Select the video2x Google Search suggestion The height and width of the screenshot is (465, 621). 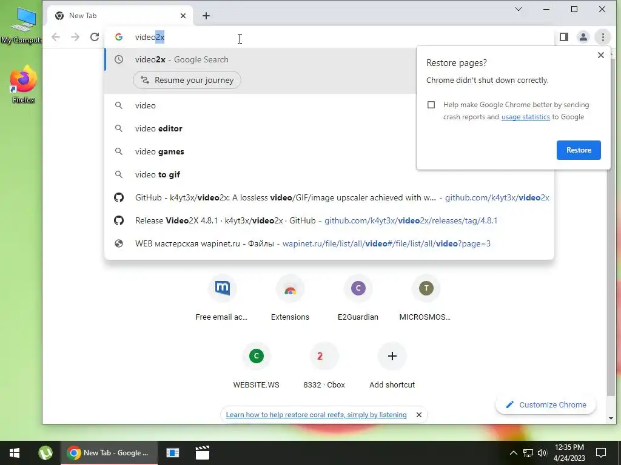pos(260,59)
